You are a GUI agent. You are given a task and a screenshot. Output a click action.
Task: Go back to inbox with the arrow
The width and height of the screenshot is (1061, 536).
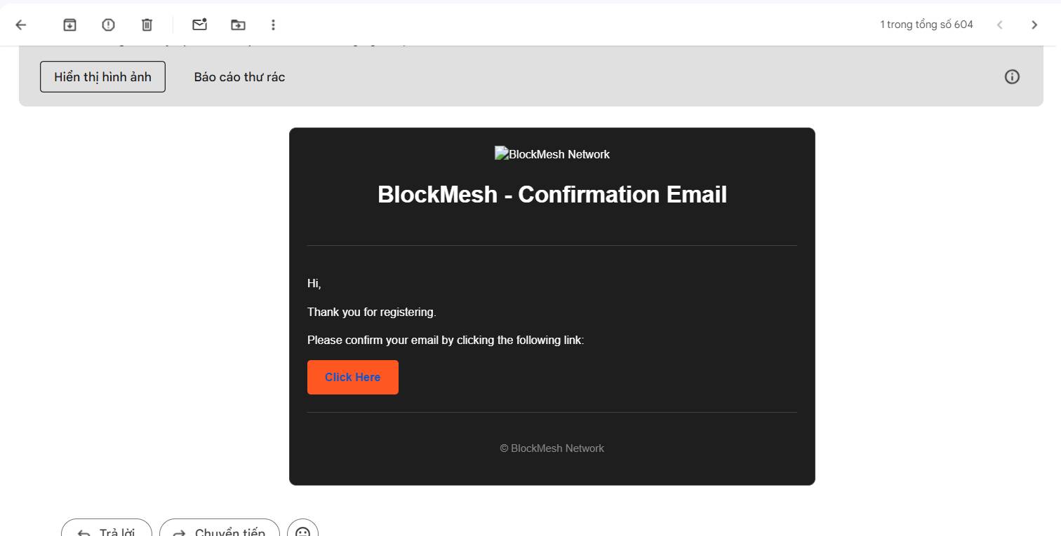click(21, 25)
